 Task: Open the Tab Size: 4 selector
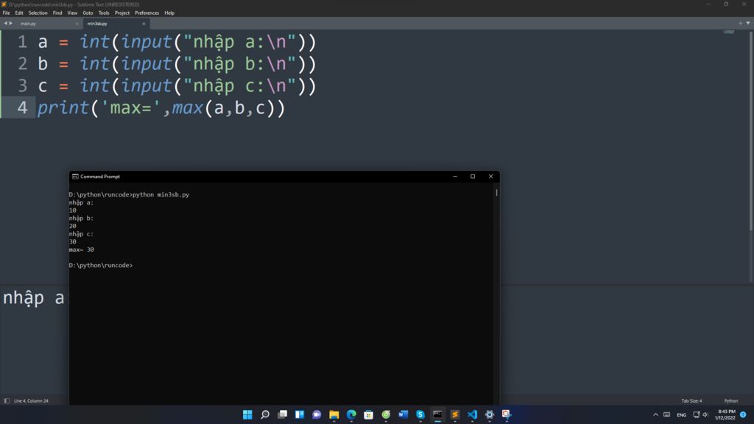tap(691, 400)
